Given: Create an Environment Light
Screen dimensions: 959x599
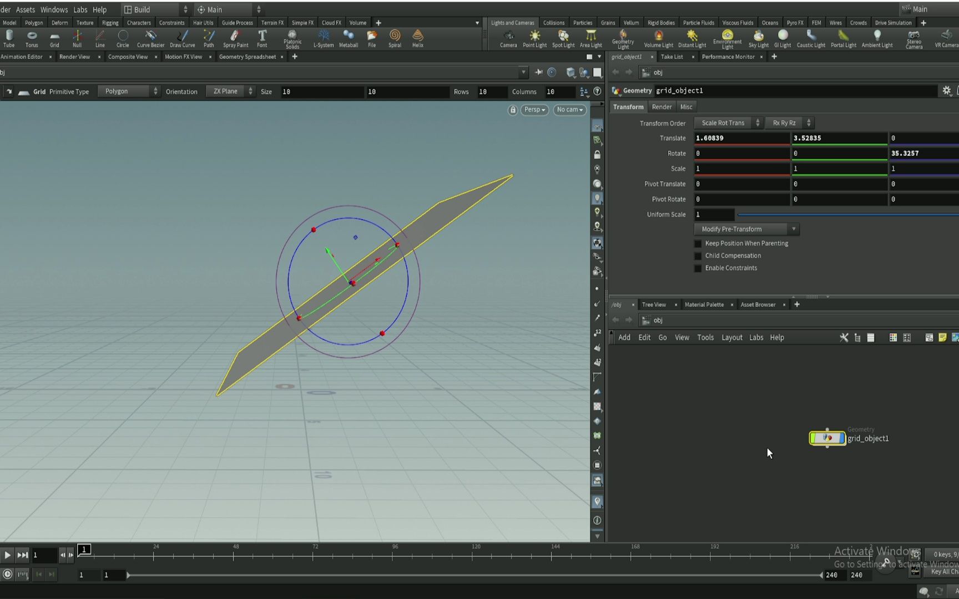Looking at the screenshot, I should tap(727, 38).
